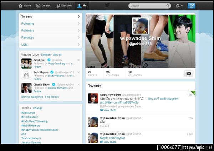The image size is (214, 151).
Task: Change the Trends location
Action: coord(37,108)
